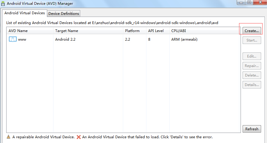The height and width of the screenshot is (143, 267).
Task: Click the 'Android 2.2' target cell
Action: click(x=65, y=39)
